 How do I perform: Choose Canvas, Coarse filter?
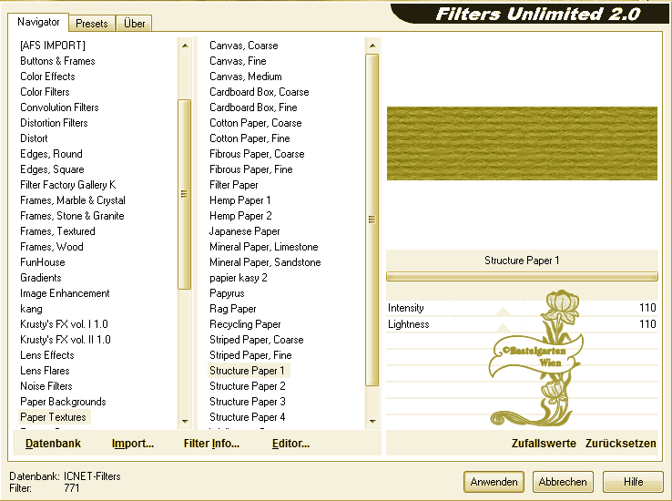click(243, 46)
